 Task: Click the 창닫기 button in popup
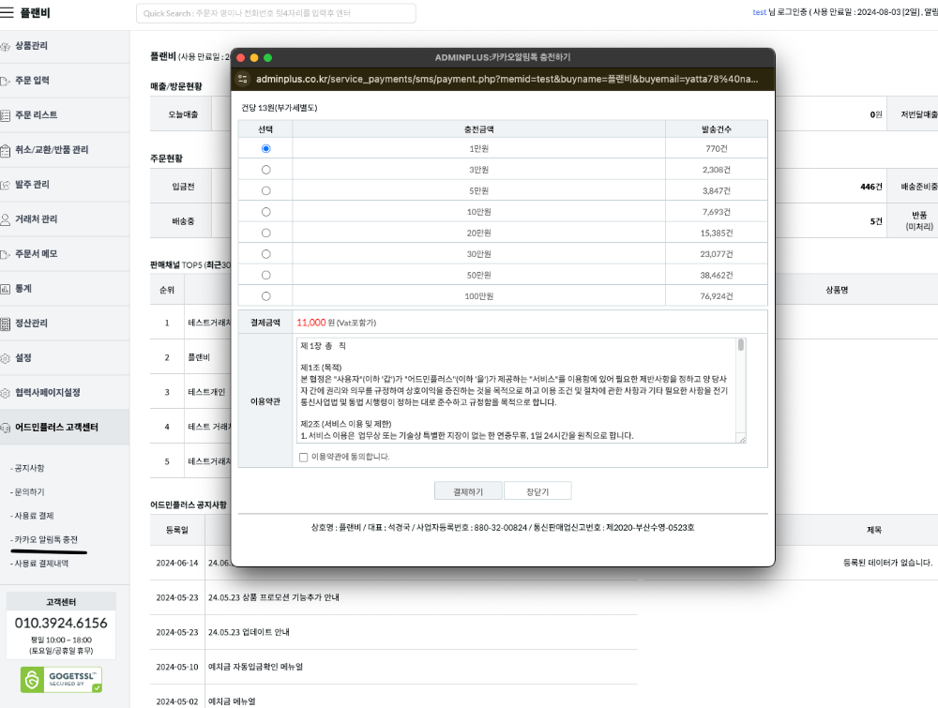[537, 491]
